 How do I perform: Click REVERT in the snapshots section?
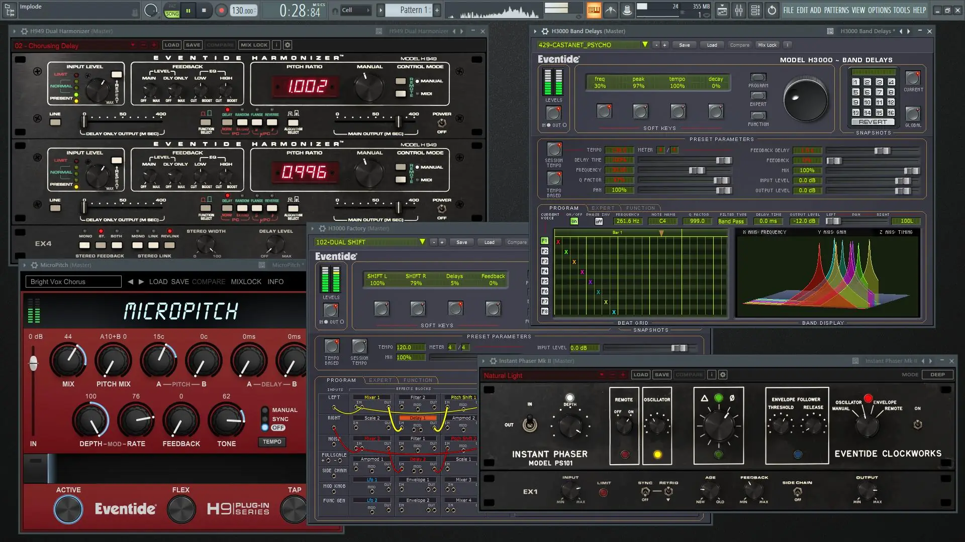(873, 122)
